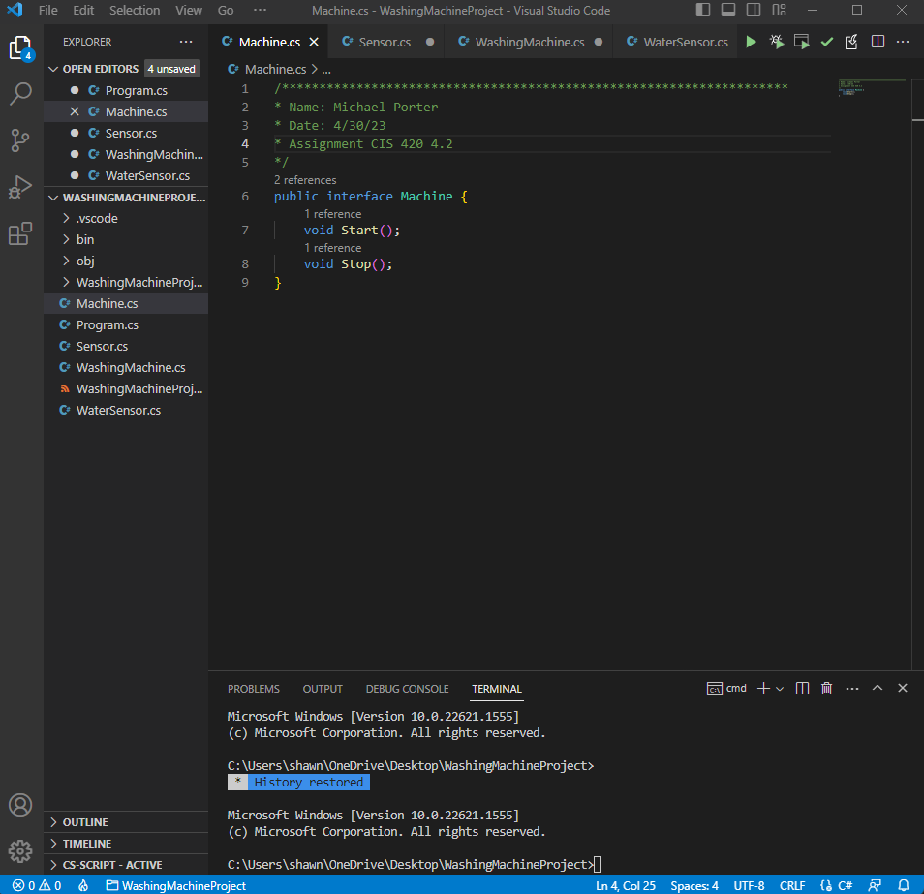Expand the .vscode folder
The width and height of the screenshot is (924, 894).
pos(97,218)
